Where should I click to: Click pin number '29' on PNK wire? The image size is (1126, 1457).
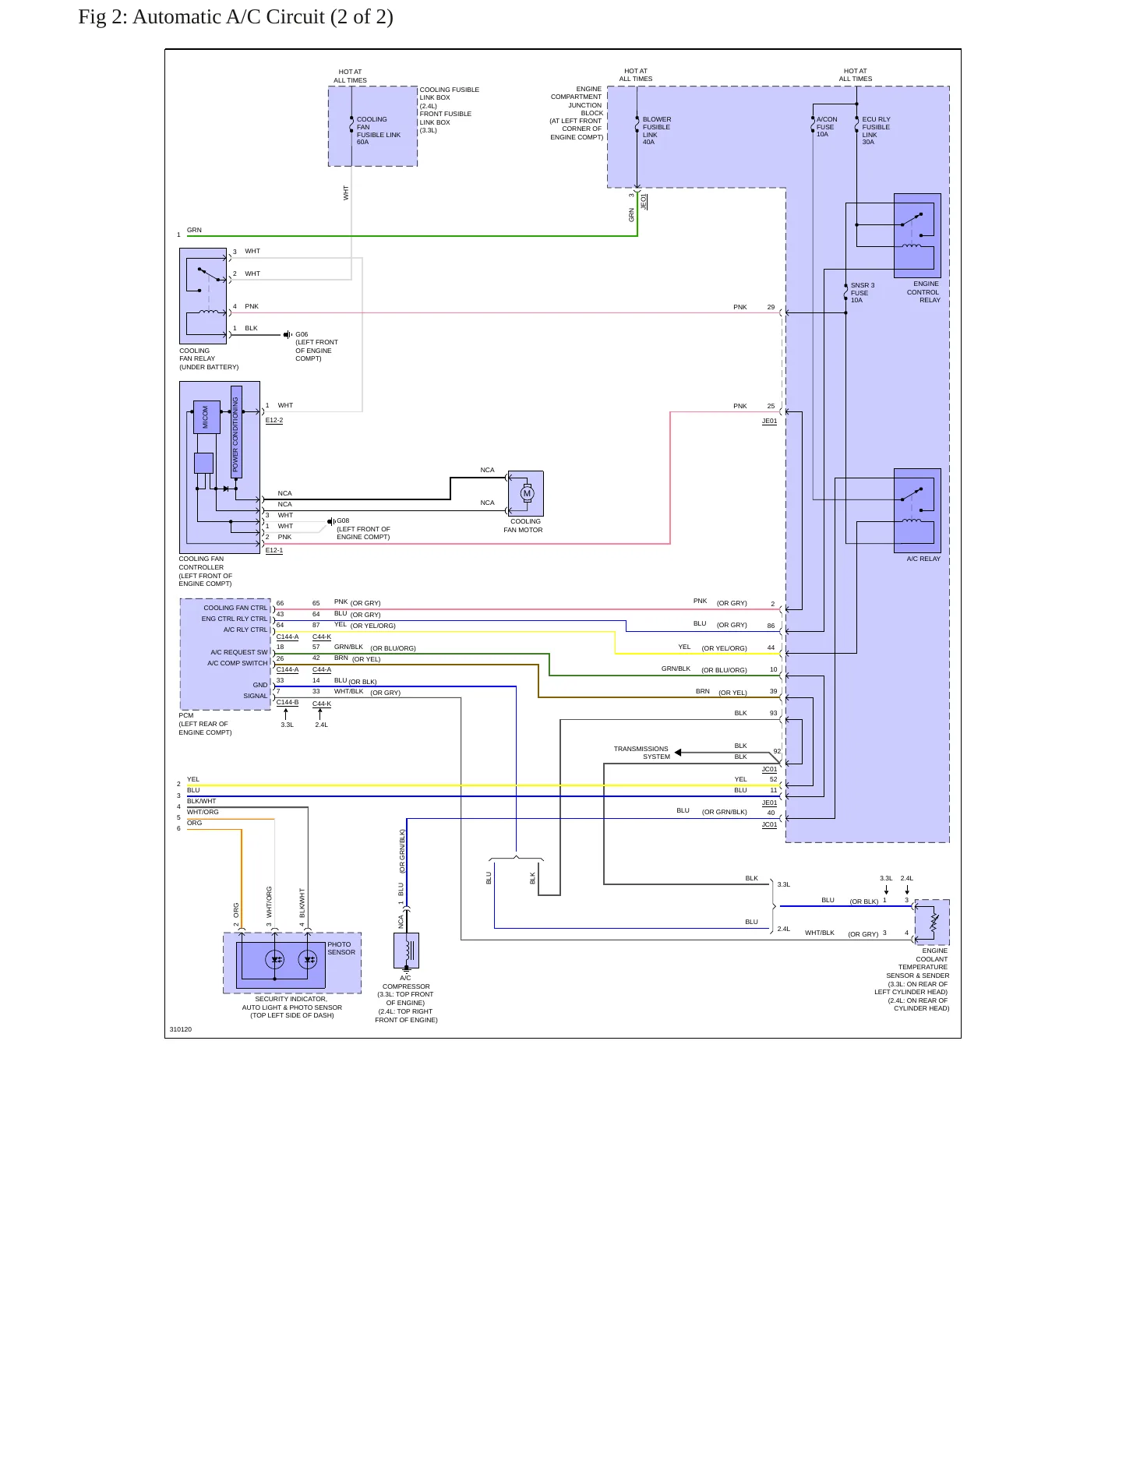coord(771,307)
